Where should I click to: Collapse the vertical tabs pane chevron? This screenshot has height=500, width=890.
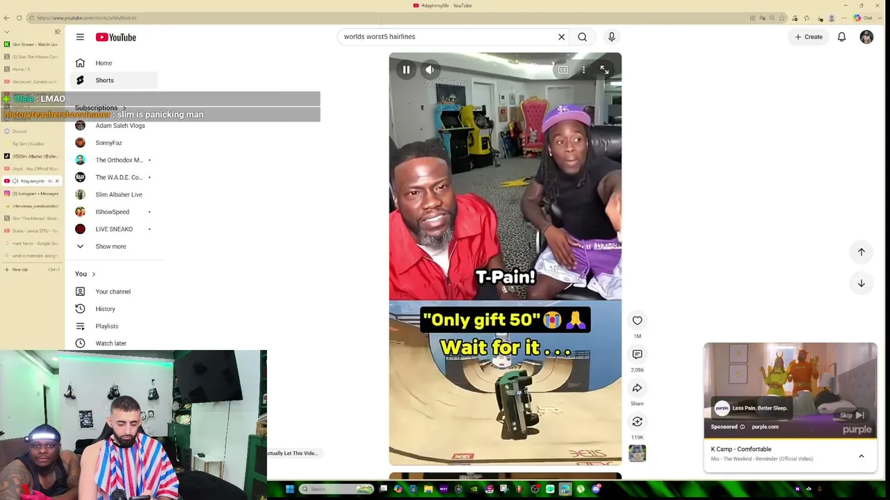tap(7, 32)
